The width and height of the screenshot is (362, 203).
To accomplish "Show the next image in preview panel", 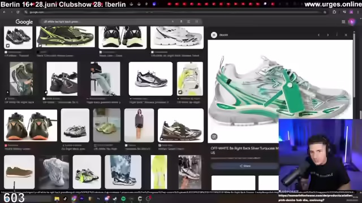I will click(x=327, y=35).
